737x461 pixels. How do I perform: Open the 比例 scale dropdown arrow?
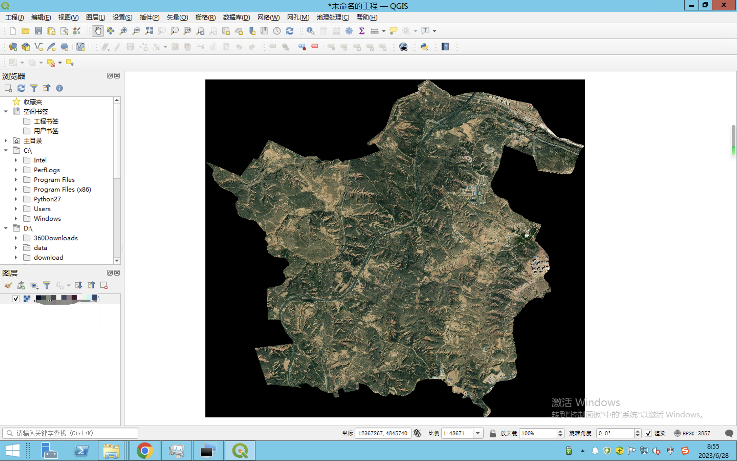[x=478, y=433]
